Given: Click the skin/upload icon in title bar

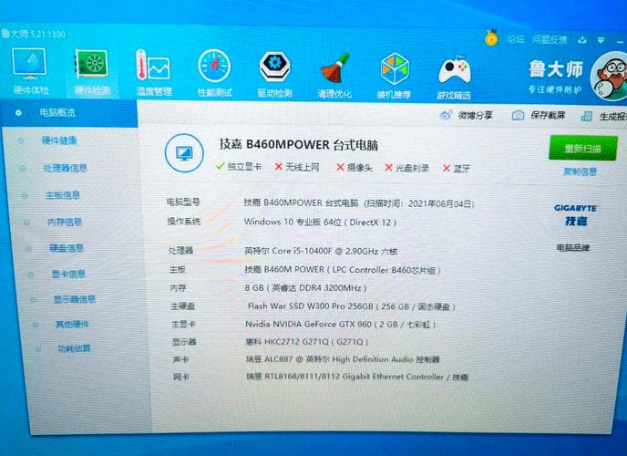Looking at the screenshot, I should (581, 40).
